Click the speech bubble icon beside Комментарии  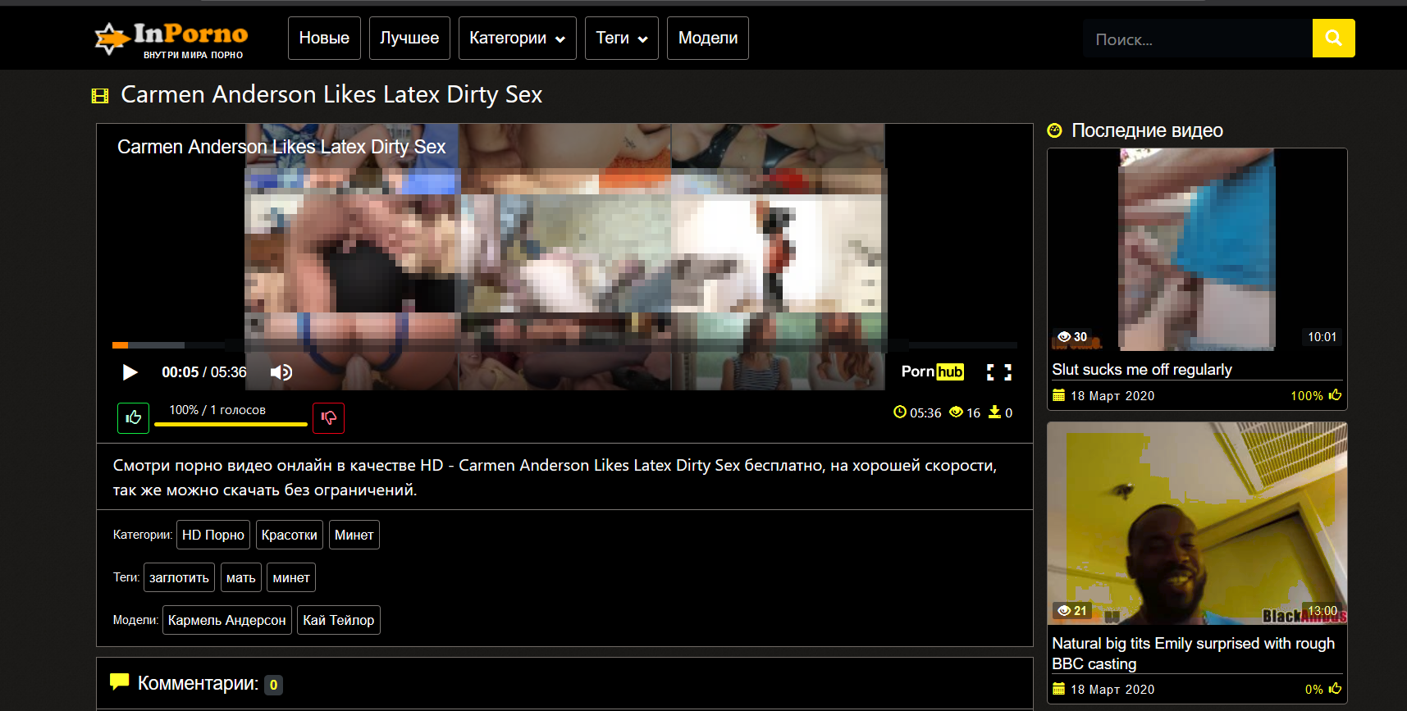(120, 681)
